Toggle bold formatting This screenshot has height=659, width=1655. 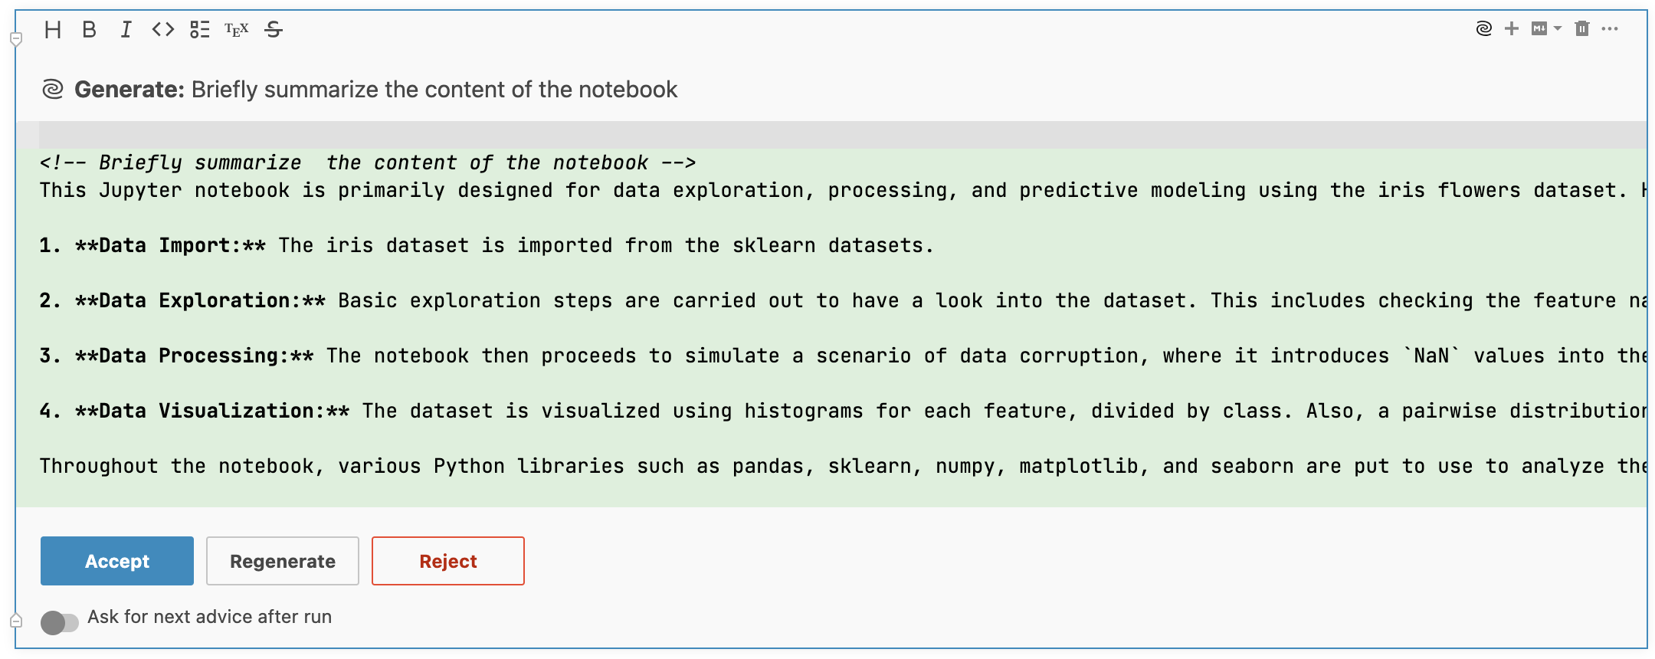tap(89, 29)
